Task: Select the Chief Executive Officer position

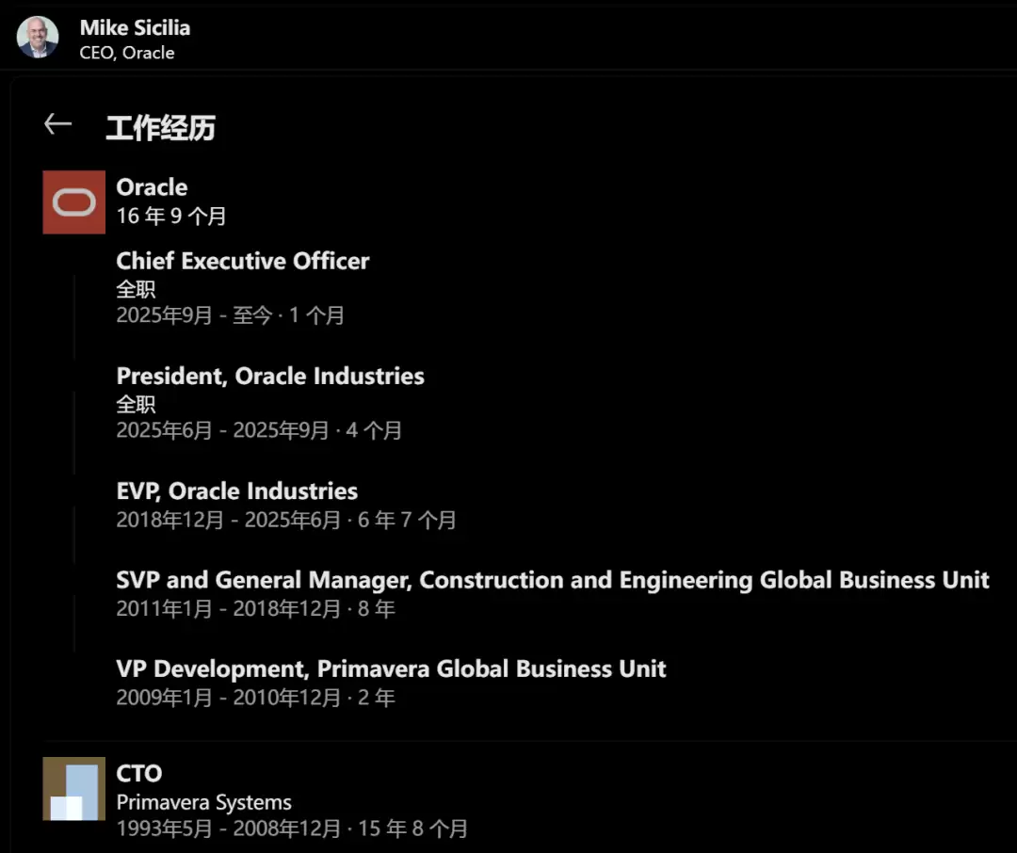Action: tap(243, 261)
